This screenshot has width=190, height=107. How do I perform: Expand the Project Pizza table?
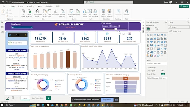pyautogui.click(x=169, y=31)
